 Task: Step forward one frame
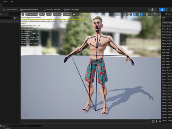[x=160, y=121]
